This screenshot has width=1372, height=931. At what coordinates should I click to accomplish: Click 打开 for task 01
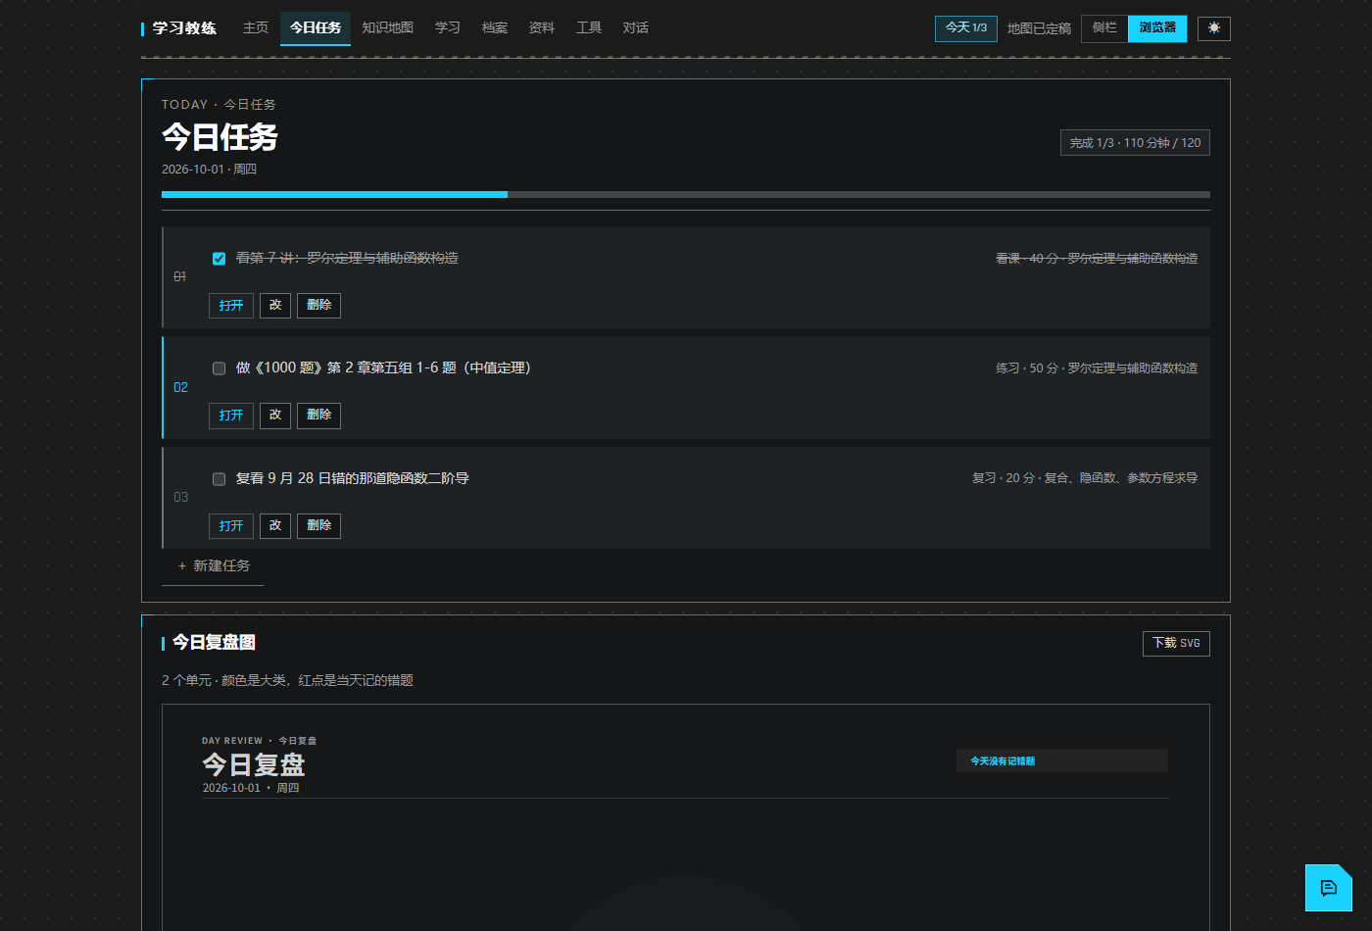pyautogui.click(x=231, y=306)
